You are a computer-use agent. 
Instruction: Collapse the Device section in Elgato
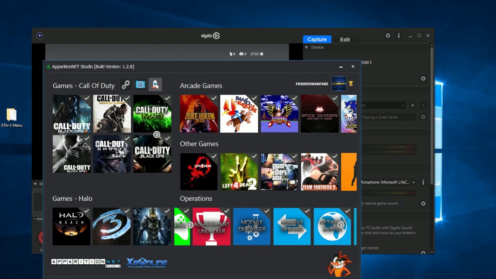(307, 47)
